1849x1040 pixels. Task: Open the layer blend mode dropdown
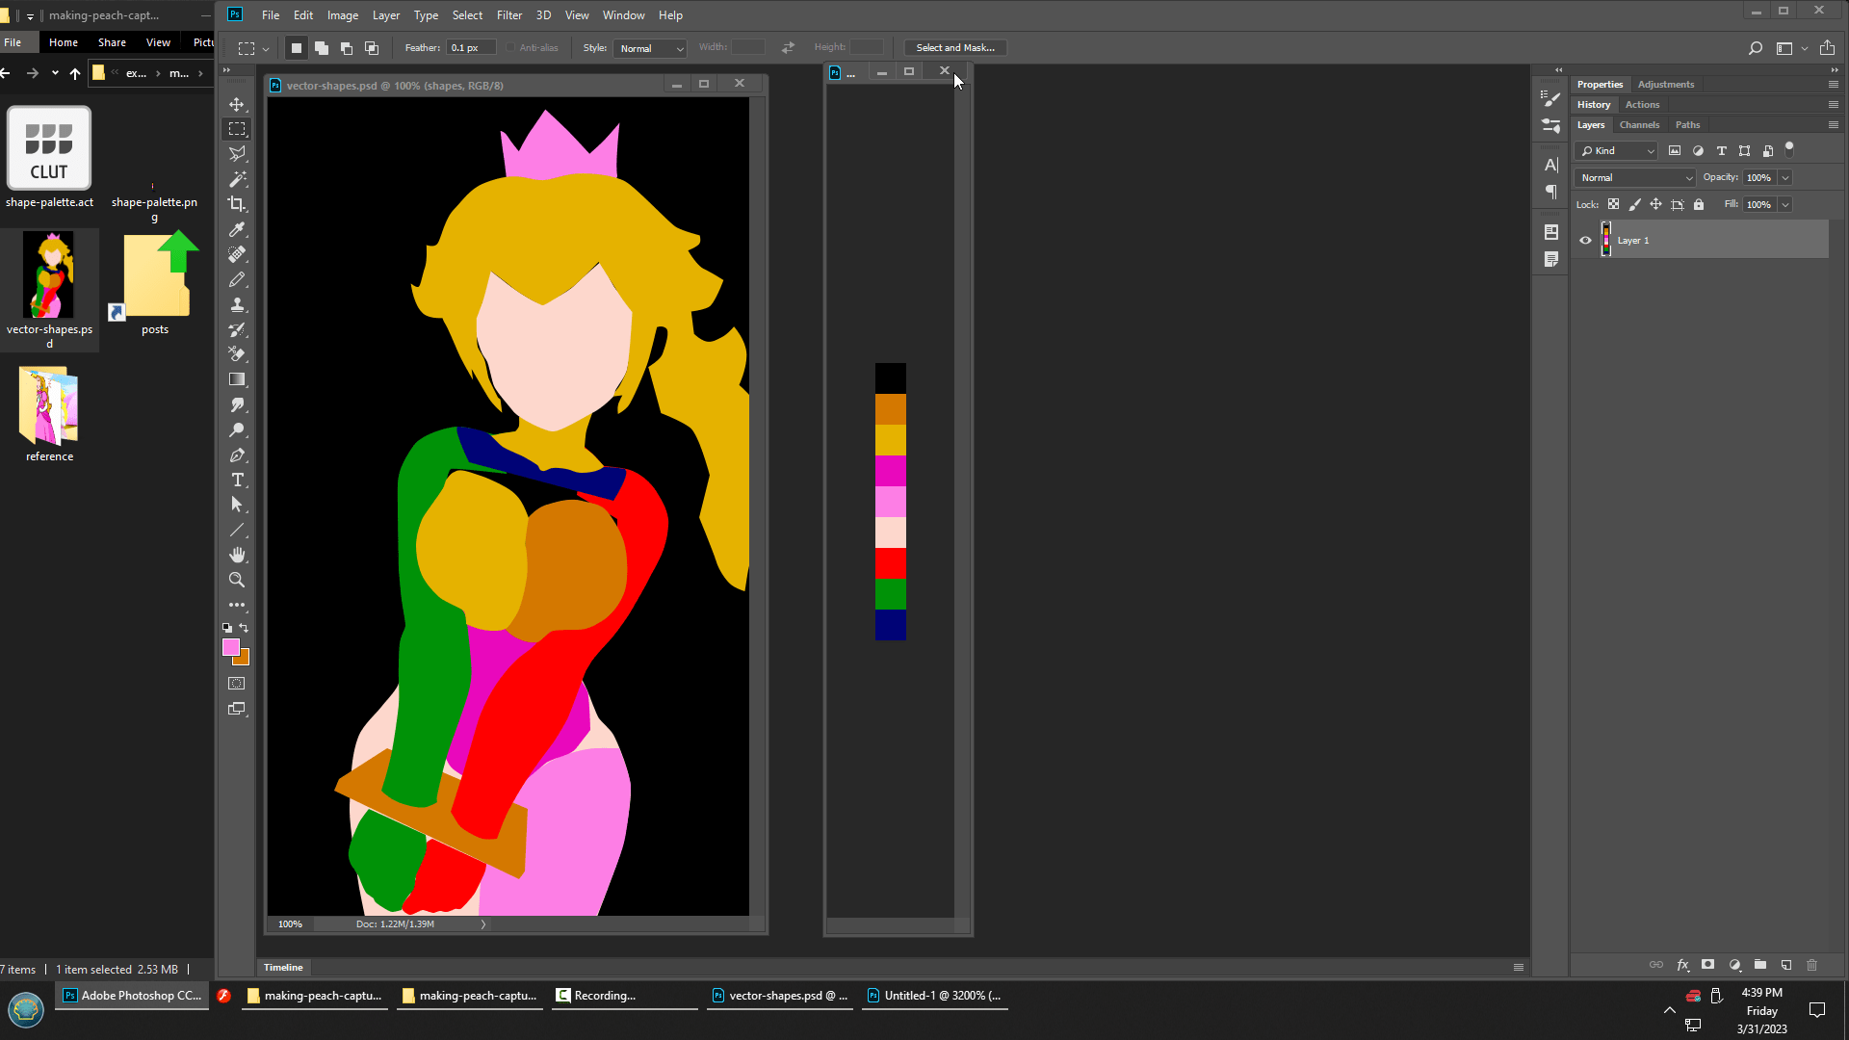(1635, 177)
